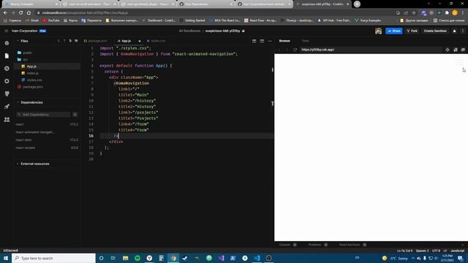Click the split editor layout icon

[x=254, y=41]
